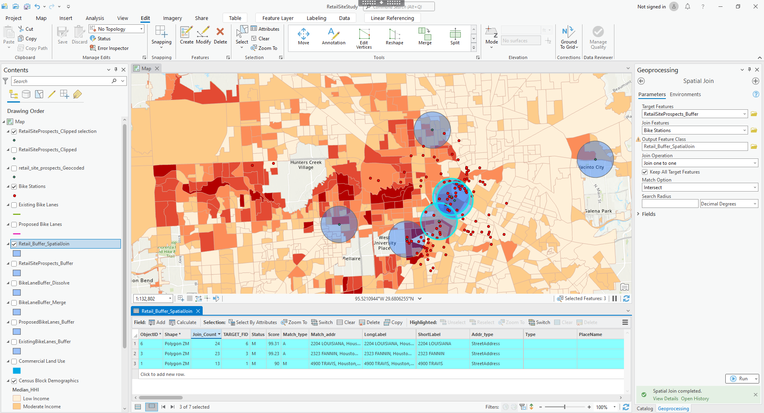Click Zoom To in the Selection group

(x=265, y=48)
